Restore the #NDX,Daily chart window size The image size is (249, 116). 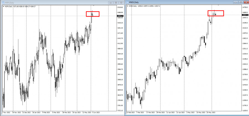(241, 2)
